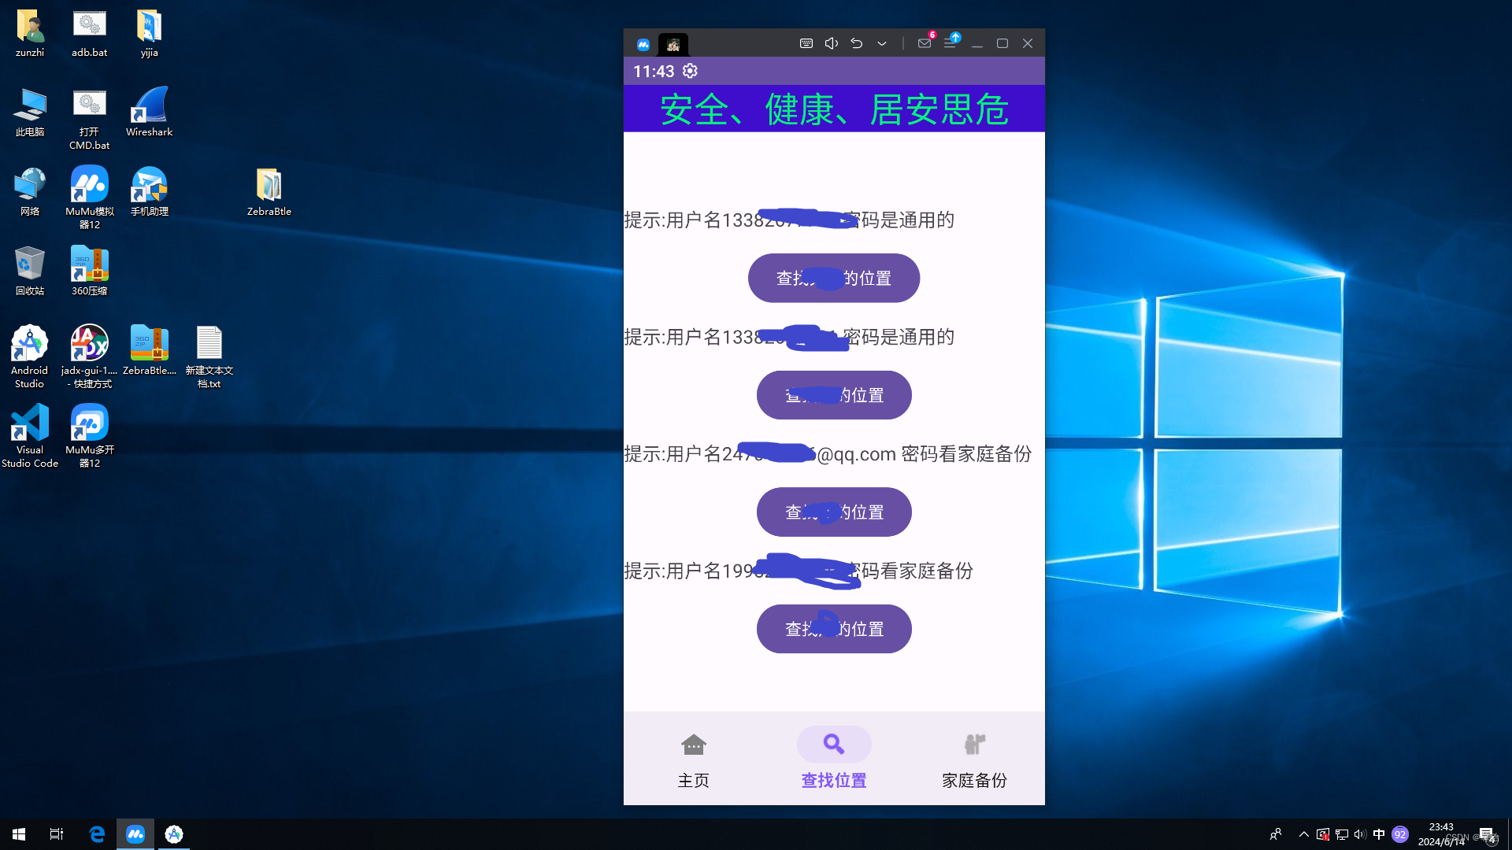
Task: Open MuMu keyboard mapping icon
Action: 806,43
